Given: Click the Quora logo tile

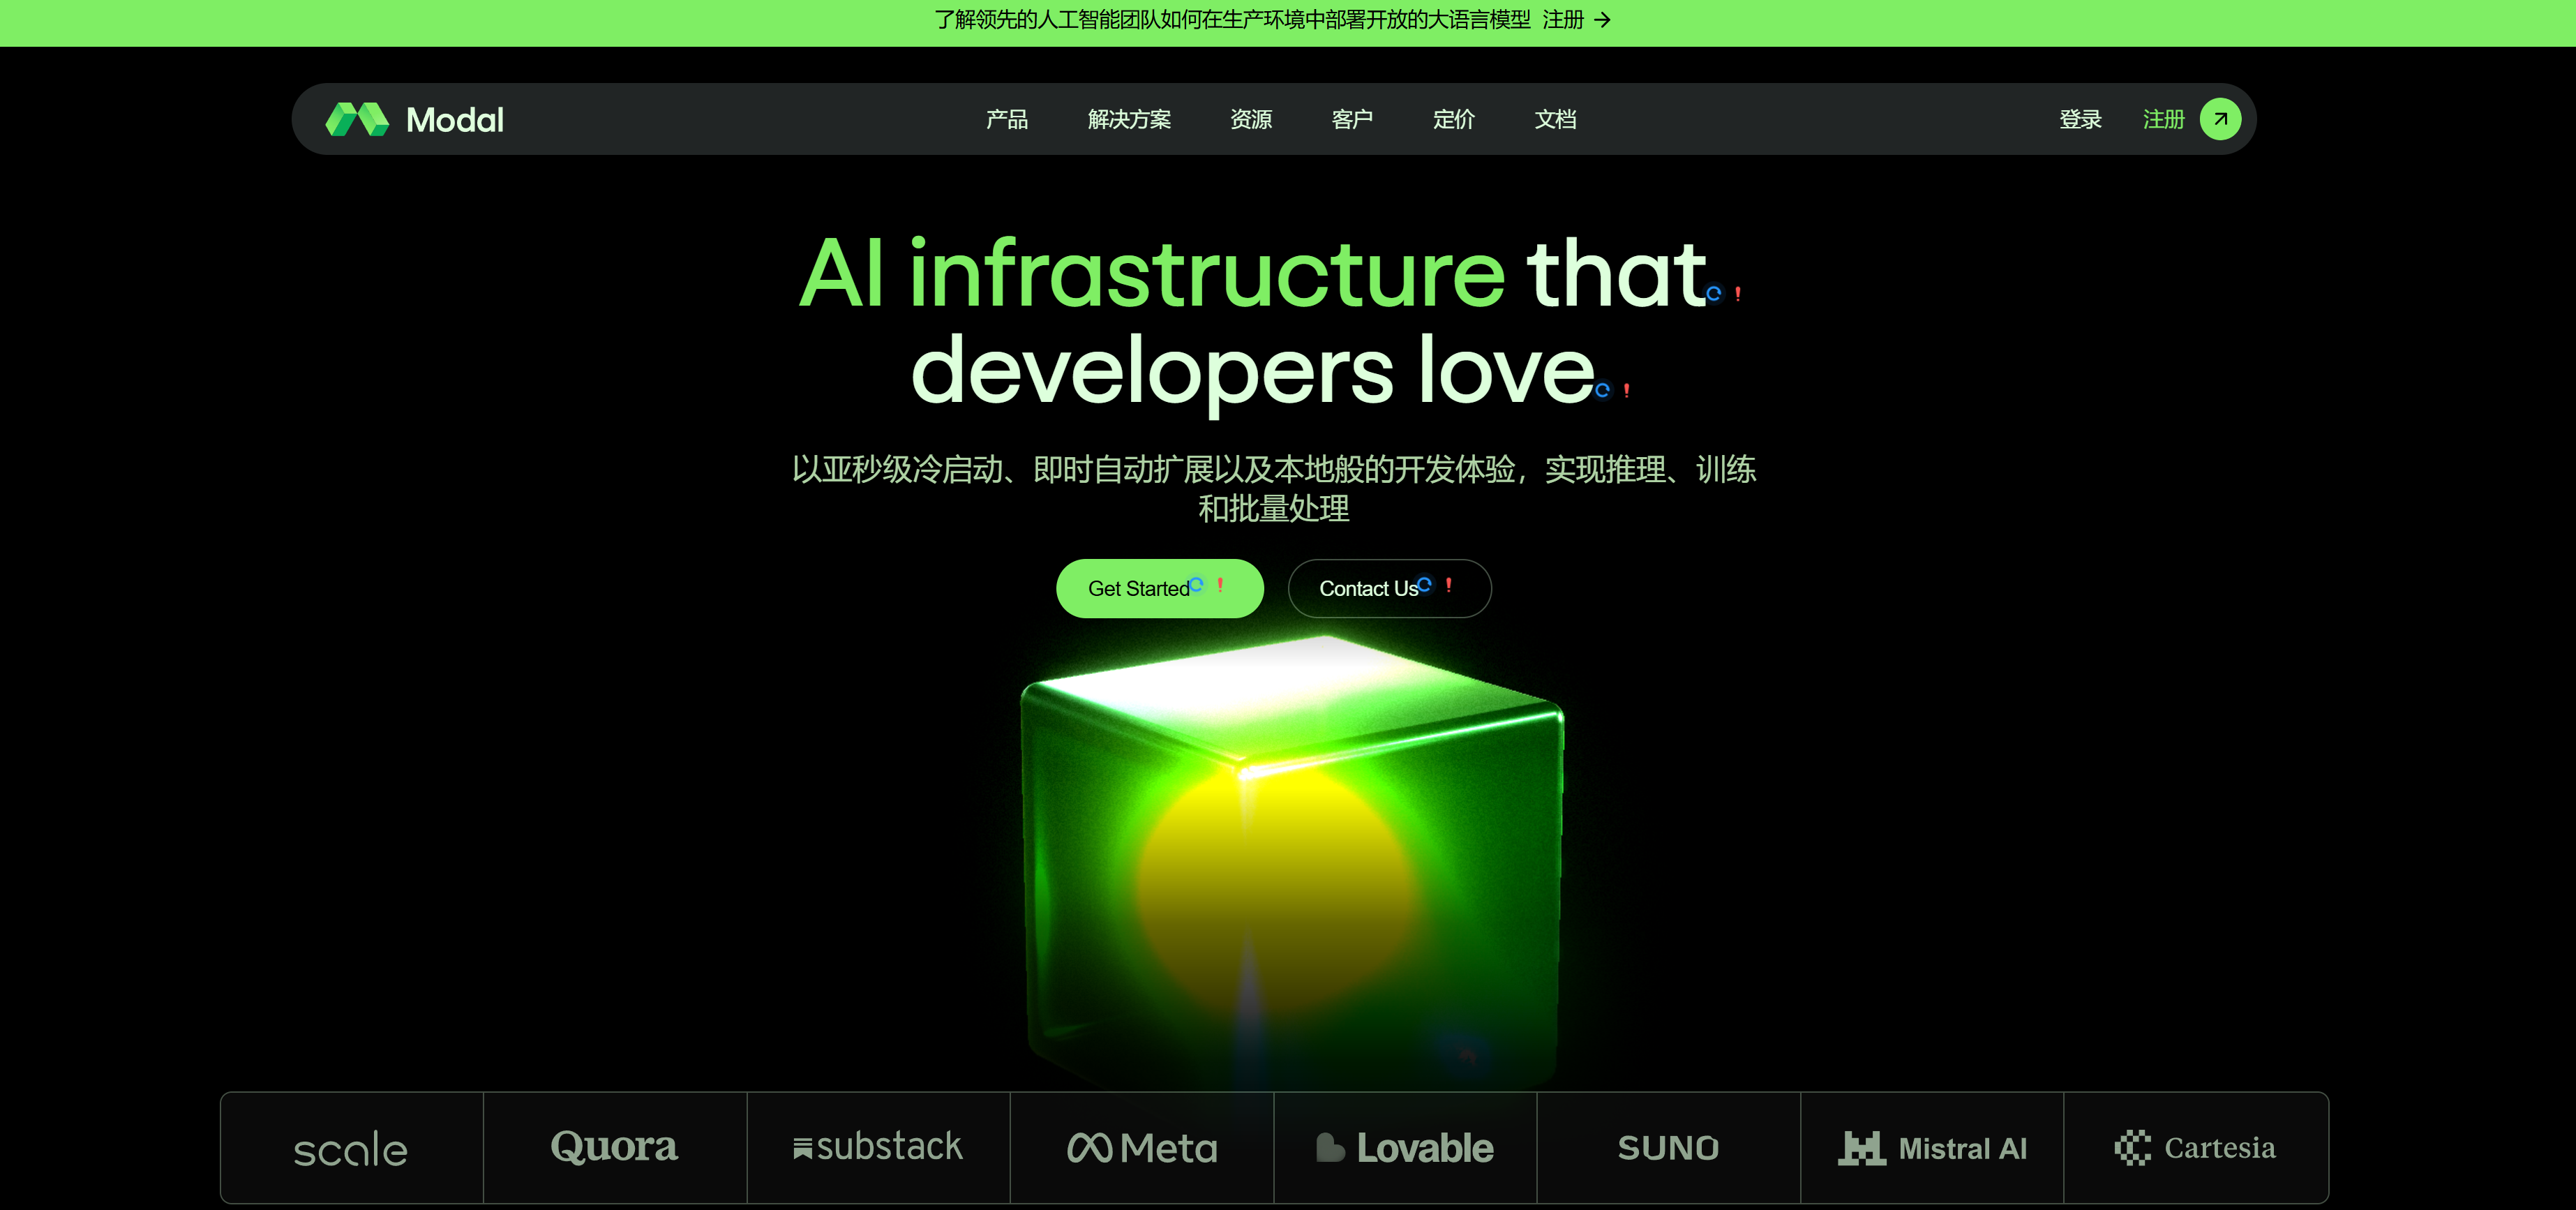Looking at the screenshot, I should pyautogui.click(x=614, y=1147).
